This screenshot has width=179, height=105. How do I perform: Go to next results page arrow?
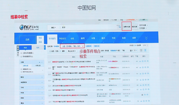(x=147, y=45)
